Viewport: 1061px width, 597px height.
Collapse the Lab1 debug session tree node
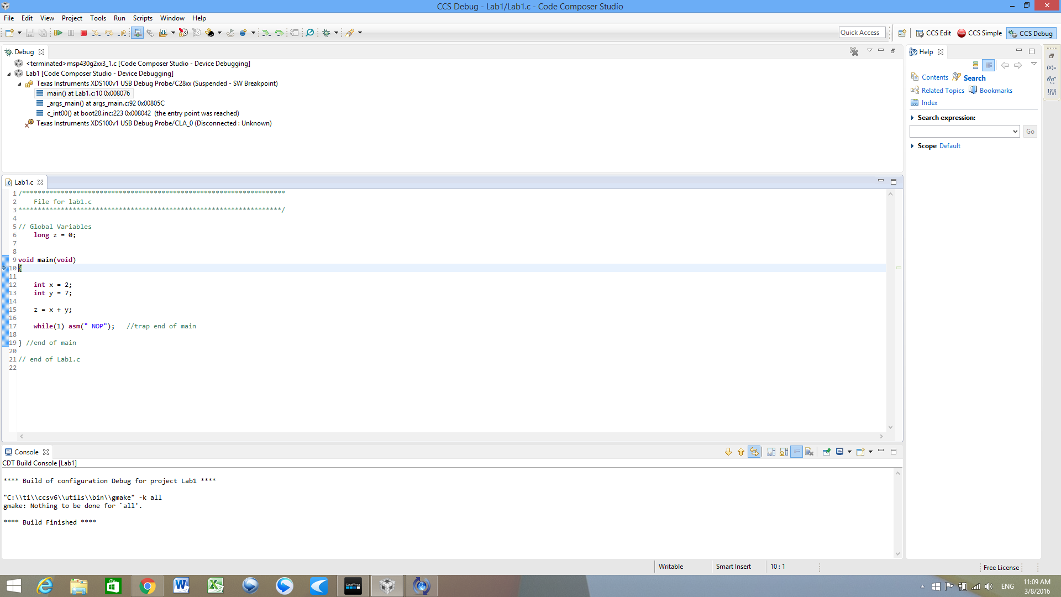pos(9,74)
